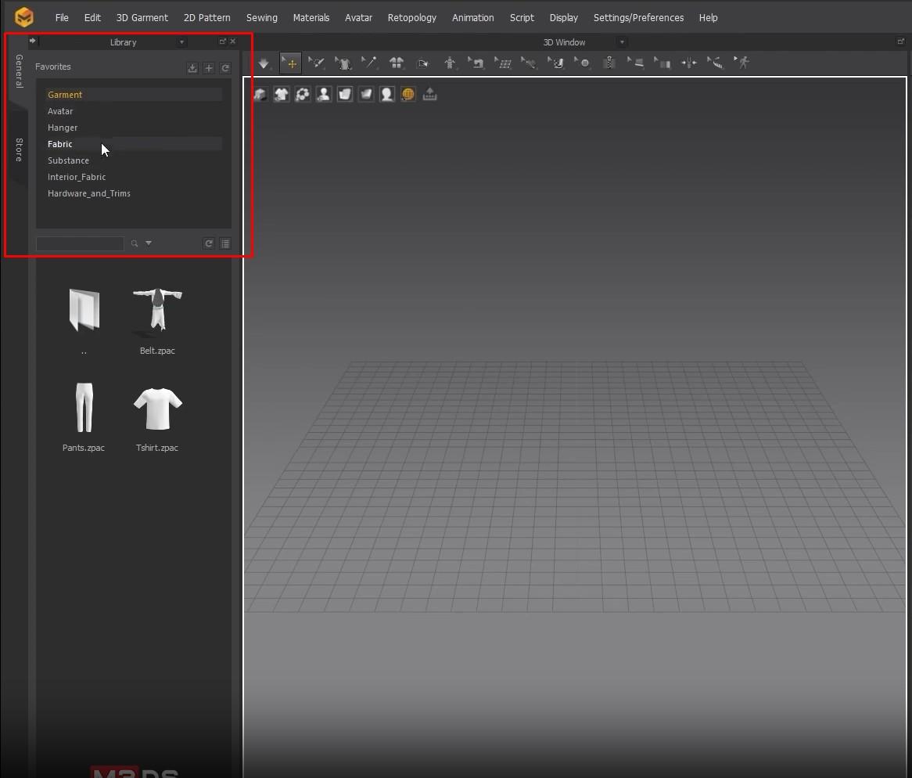Image resolution: width=912 pixels, height=778 pixels.
Task: Select Avatar in Favorites list
Action: (x=134, y=111)
